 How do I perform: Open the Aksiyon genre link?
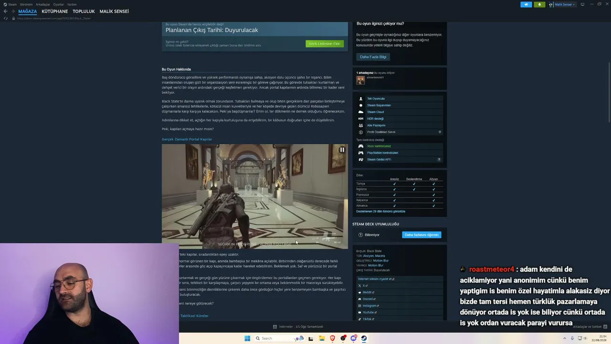click(368, 256)
